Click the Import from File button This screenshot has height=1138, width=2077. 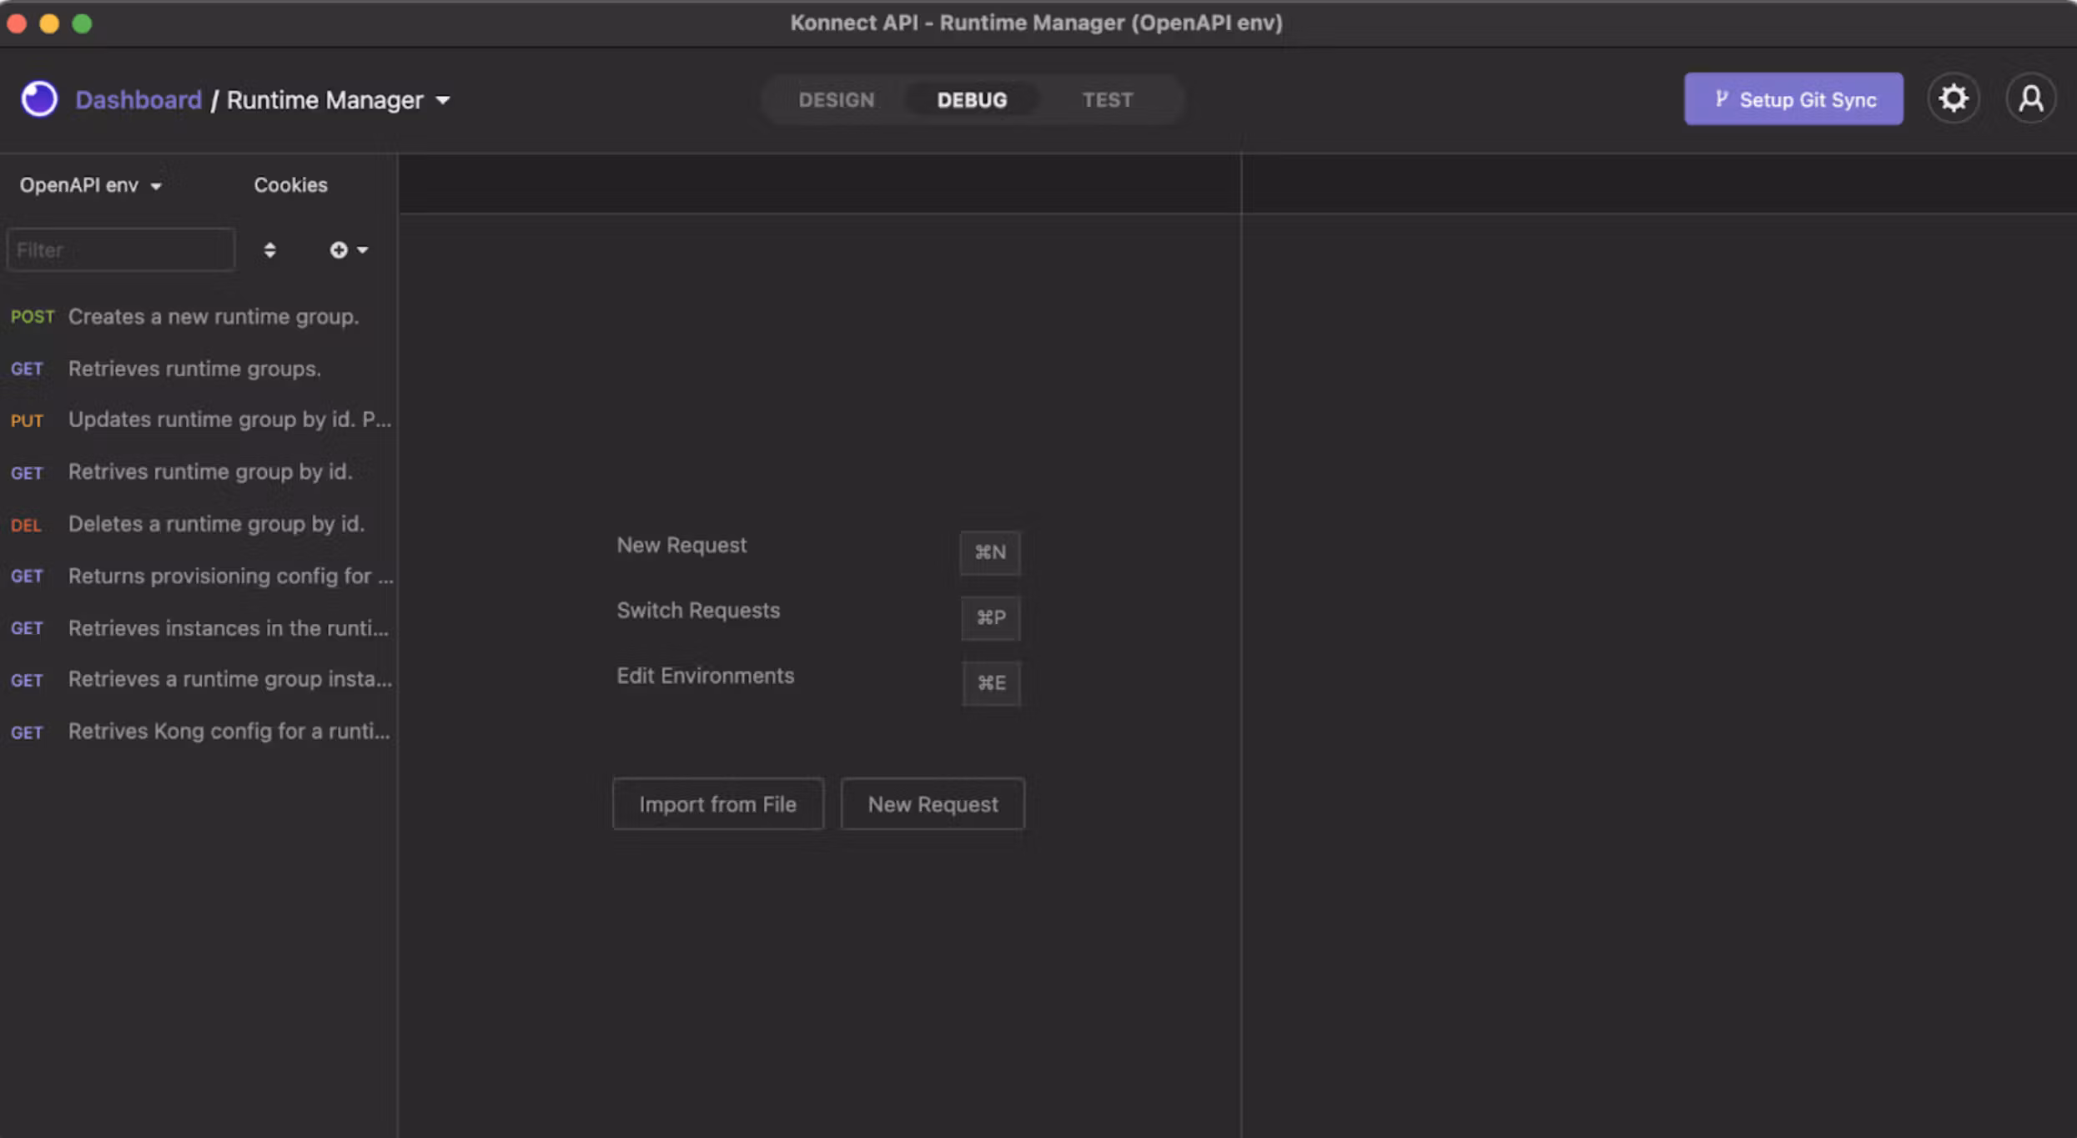pos(717,804)
